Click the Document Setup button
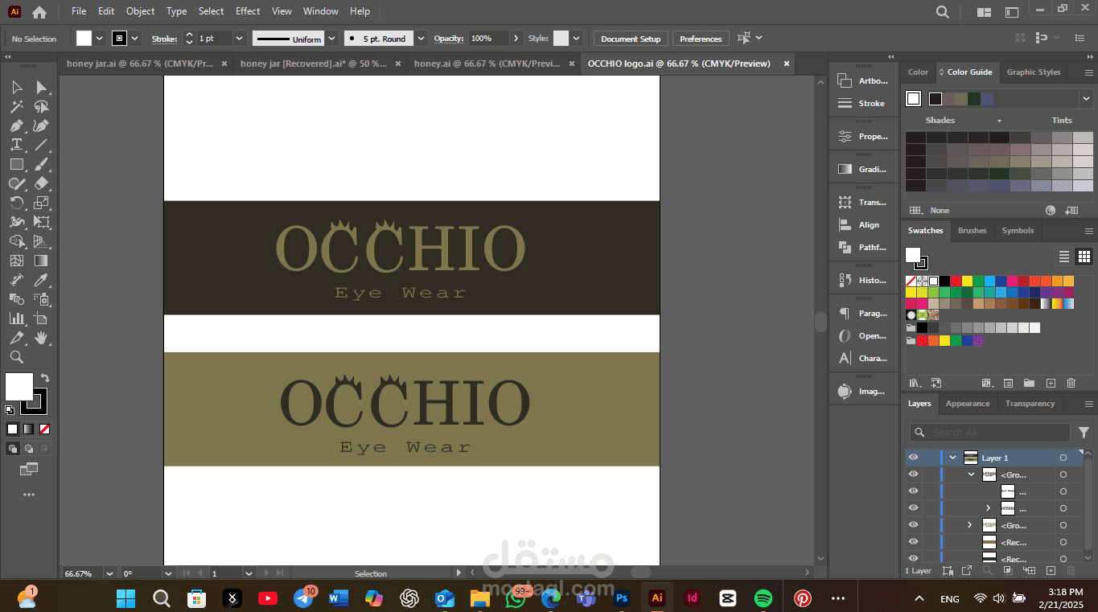Viewport: 1098px width, 612px height. (631, 39)
